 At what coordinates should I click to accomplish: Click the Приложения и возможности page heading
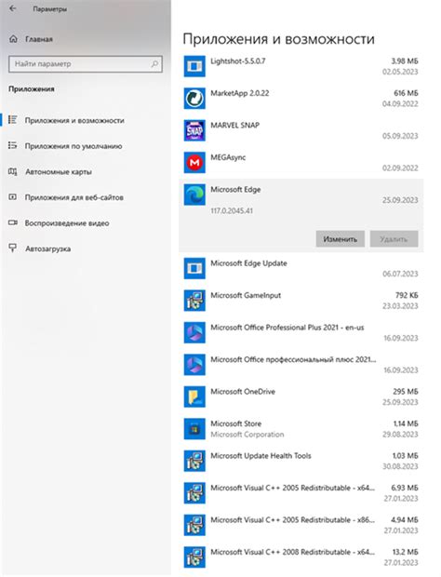coord(279,39)
